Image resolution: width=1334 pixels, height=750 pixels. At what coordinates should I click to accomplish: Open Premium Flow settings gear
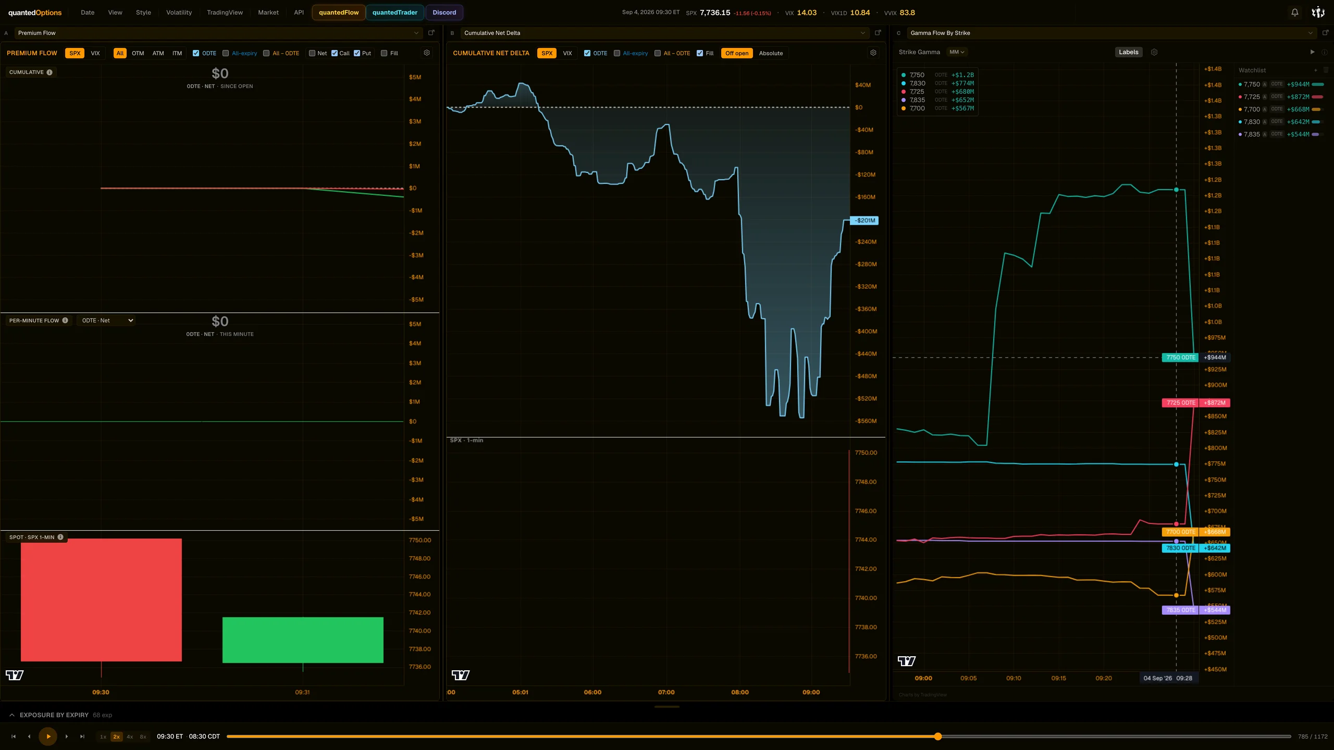(427, 53)
